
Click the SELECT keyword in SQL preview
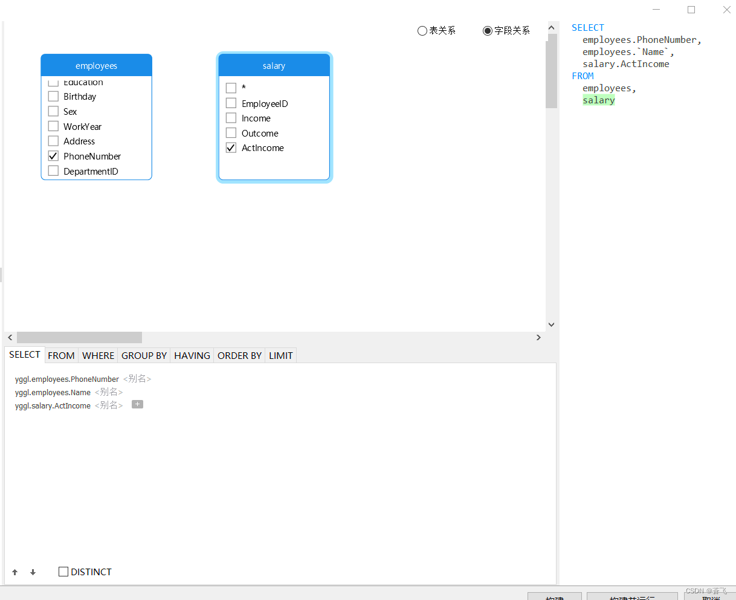point(588,28)
